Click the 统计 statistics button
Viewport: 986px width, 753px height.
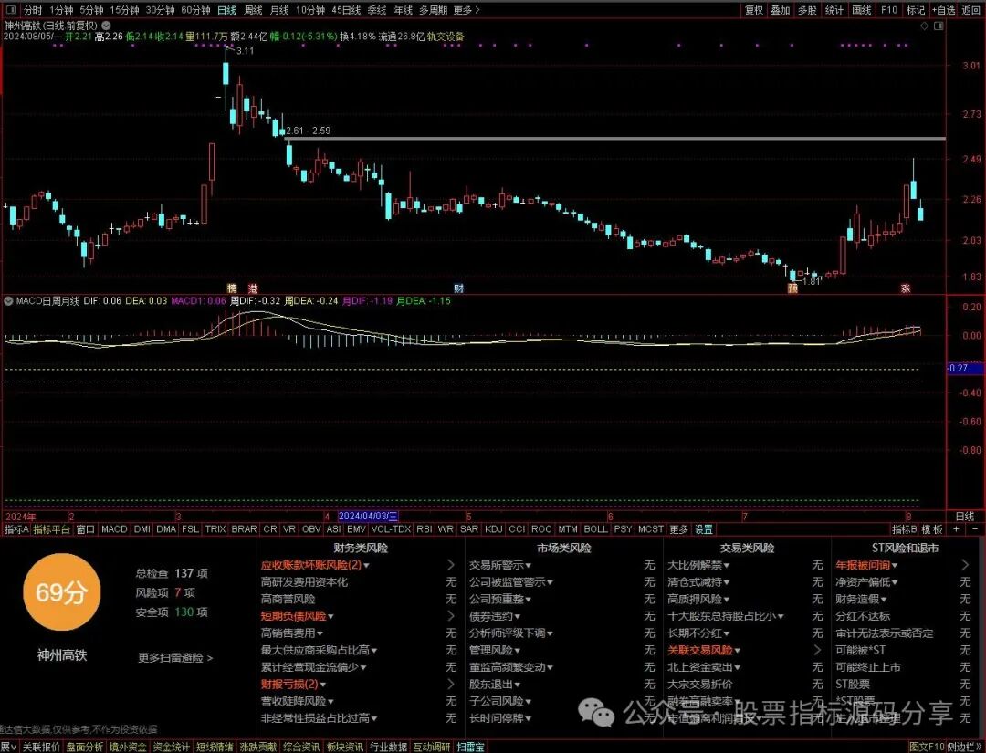[834, 10]
